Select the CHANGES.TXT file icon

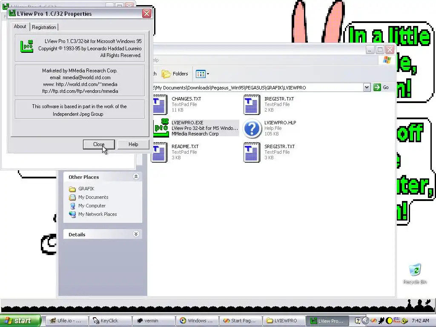(160, 105)
